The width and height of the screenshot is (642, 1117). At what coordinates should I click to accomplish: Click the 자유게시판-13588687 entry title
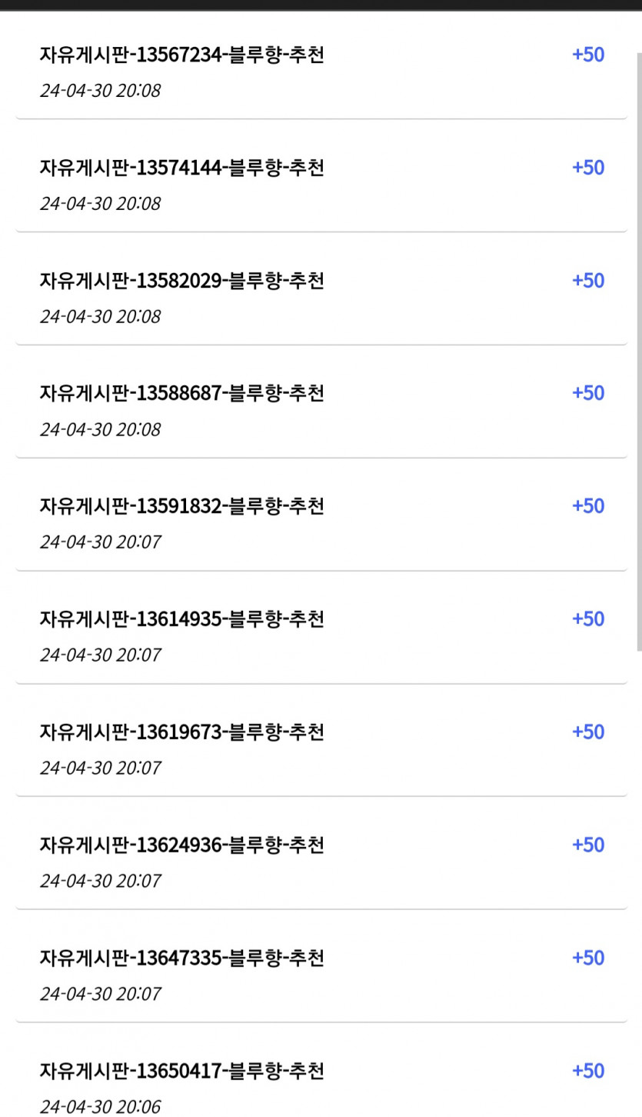tap(181, 393)
